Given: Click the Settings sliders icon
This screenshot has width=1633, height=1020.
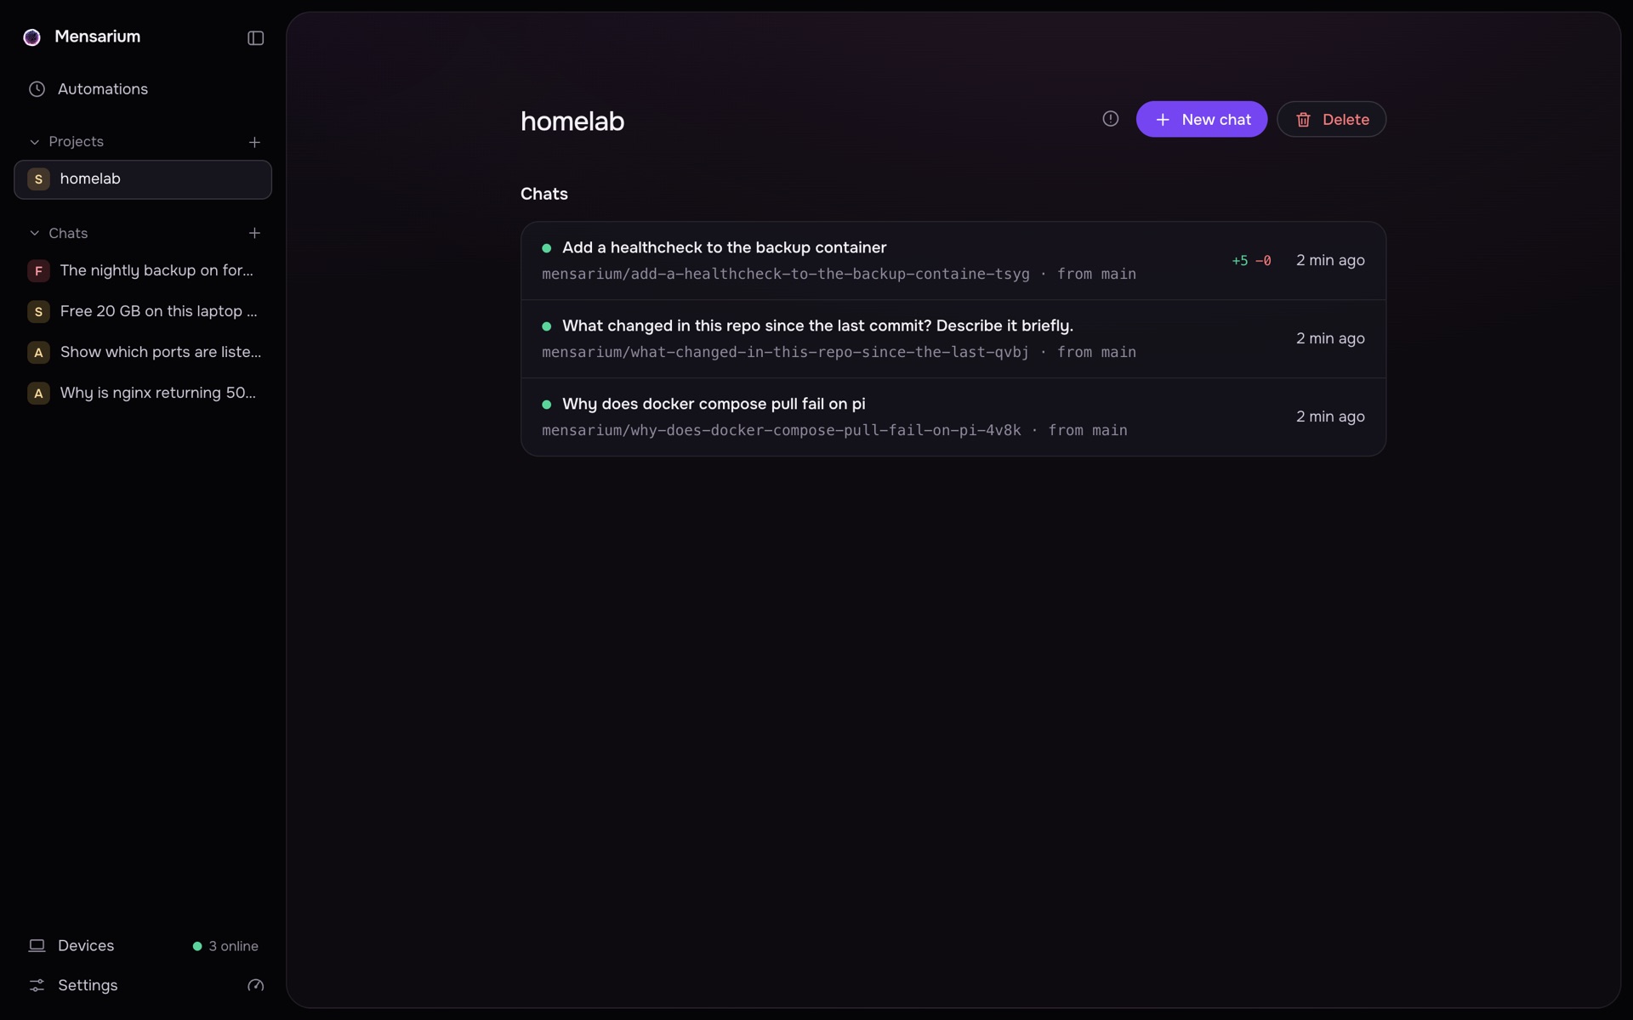Looking at the screenshot, I should coord(37,986).
